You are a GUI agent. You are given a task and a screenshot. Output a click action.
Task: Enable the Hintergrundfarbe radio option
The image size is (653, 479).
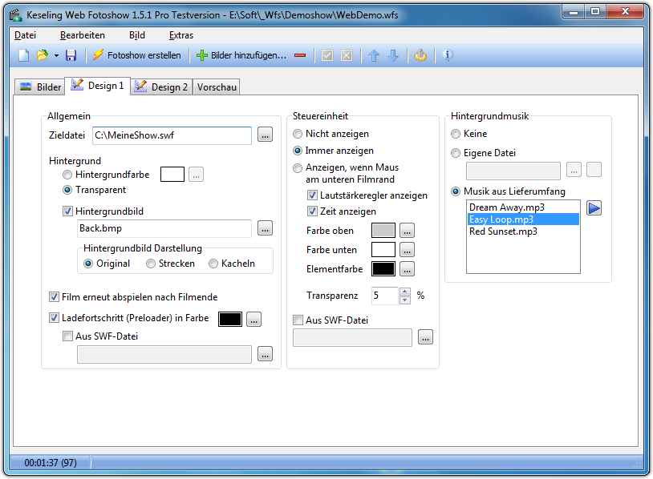(x=67, y=175)
